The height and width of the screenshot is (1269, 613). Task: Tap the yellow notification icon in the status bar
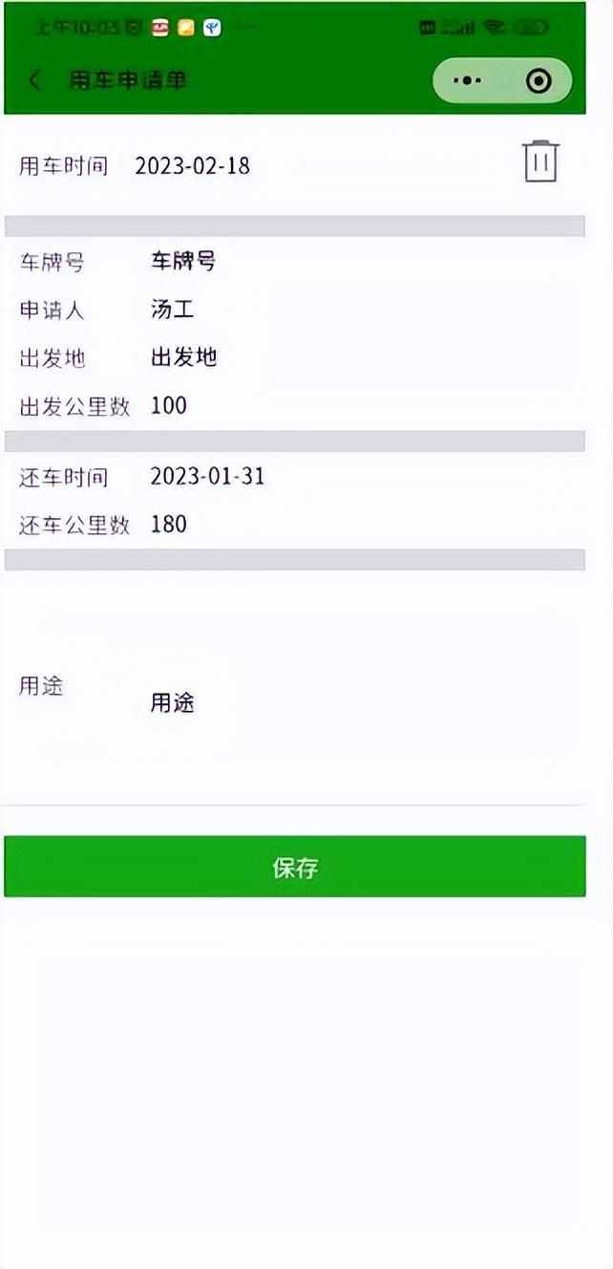186,28
